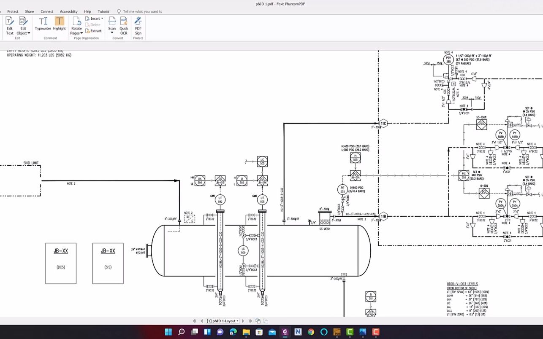543x339 pixels.
Task: Go to the next page
Action: point(244,321)
